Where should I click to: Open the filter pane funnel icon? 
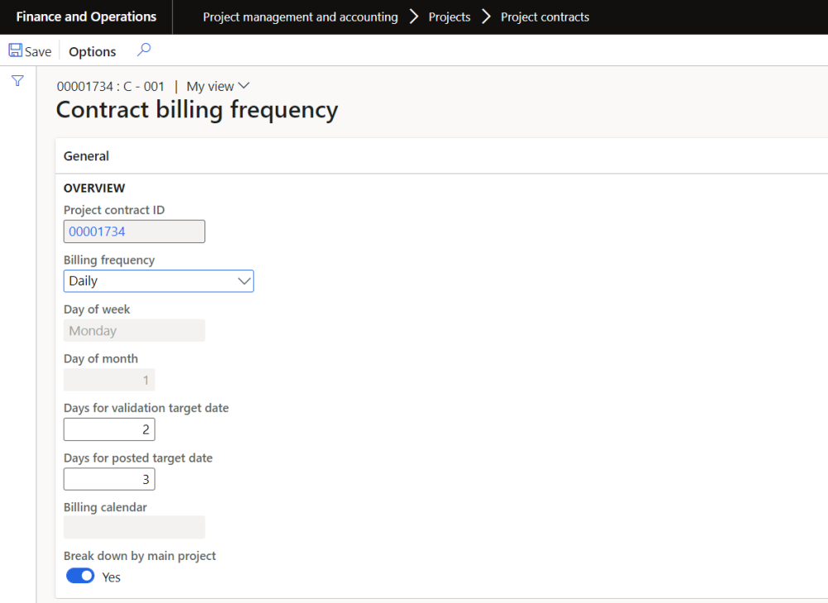[x=17, y=81]
